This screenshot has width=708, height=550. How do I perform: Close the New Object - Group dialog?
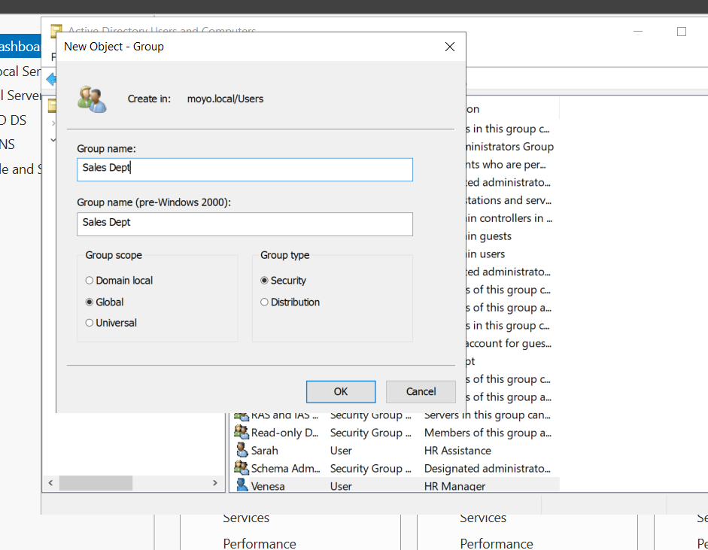[x=450, y=47]
